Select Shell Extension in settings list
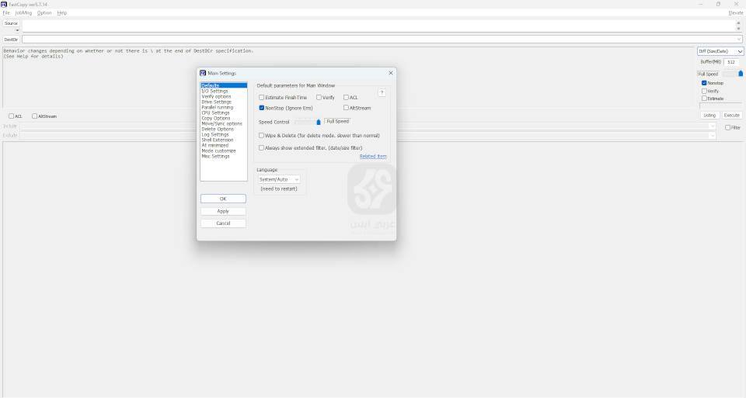Screen dimensions: 746x398 224,140
